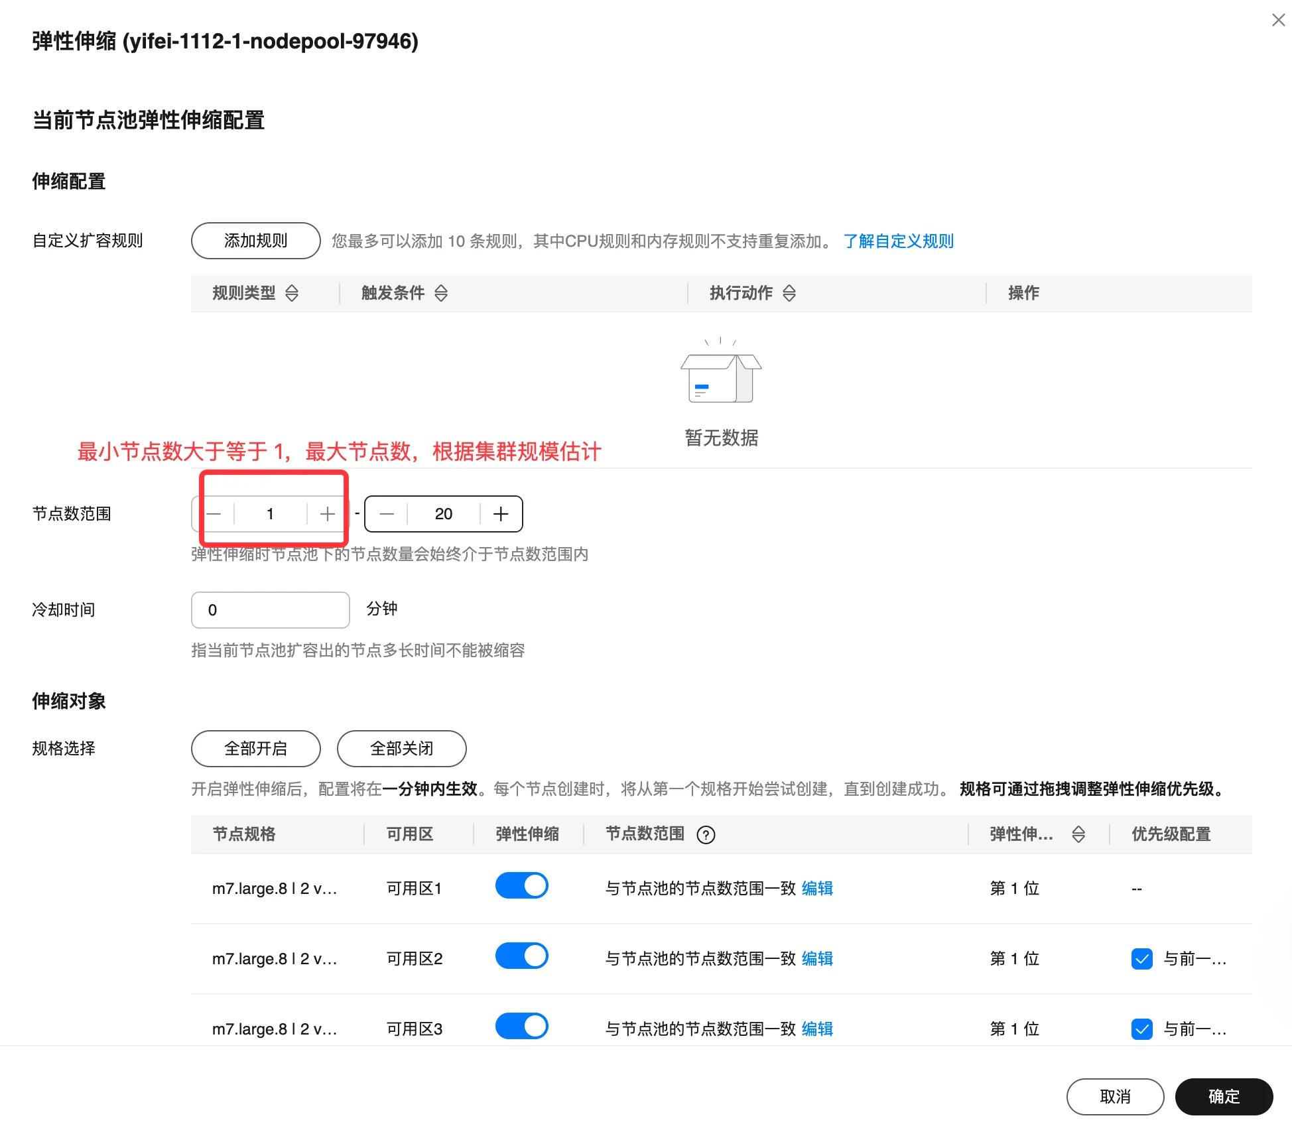This screenshot has height=1134, width=1292.
Task: Uncheck 与前一... checkbox in 可用区3 row
Action: coord(1141,1029)
